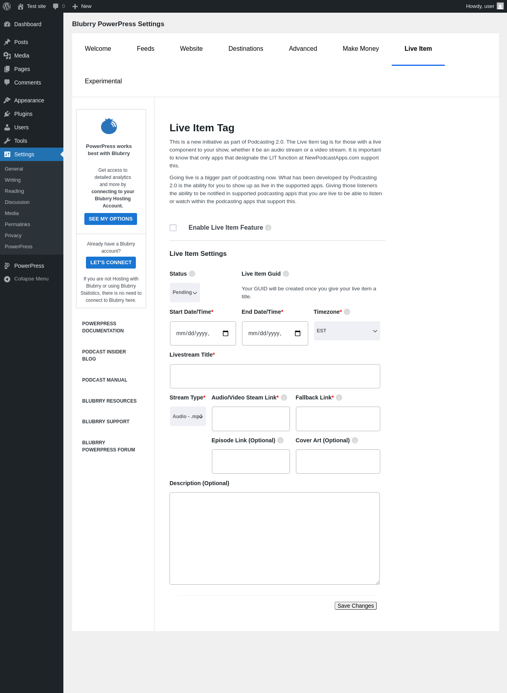Click info icon beside Audio/Video Steam Link

pyautogui.click(x=284, y=397)
